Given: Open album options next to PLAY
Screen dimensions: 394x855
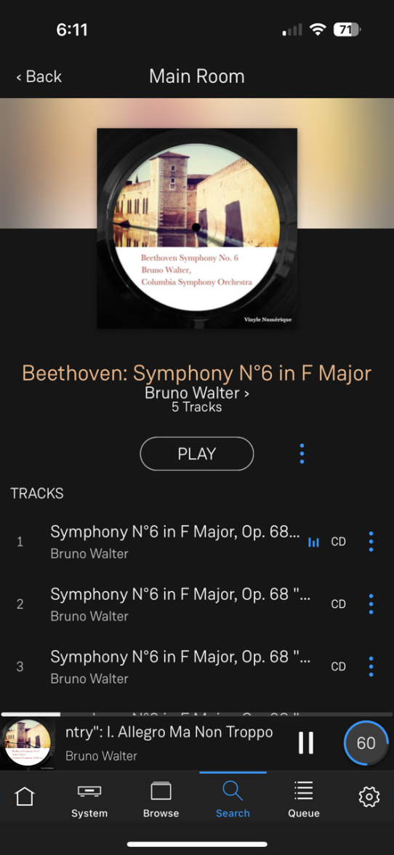Looking at the screenshot, I should click(x=302, y=454).
